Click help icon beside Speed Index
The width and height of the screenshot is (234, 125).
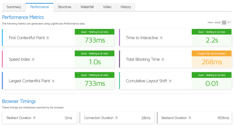(x=33, y=59)
